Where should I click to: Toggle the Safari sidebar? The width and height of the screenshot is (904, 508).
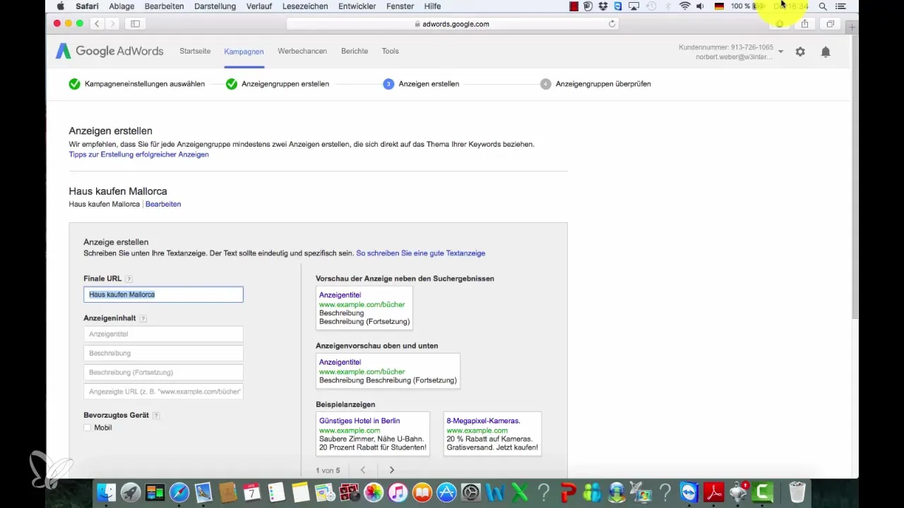point(135,24)
